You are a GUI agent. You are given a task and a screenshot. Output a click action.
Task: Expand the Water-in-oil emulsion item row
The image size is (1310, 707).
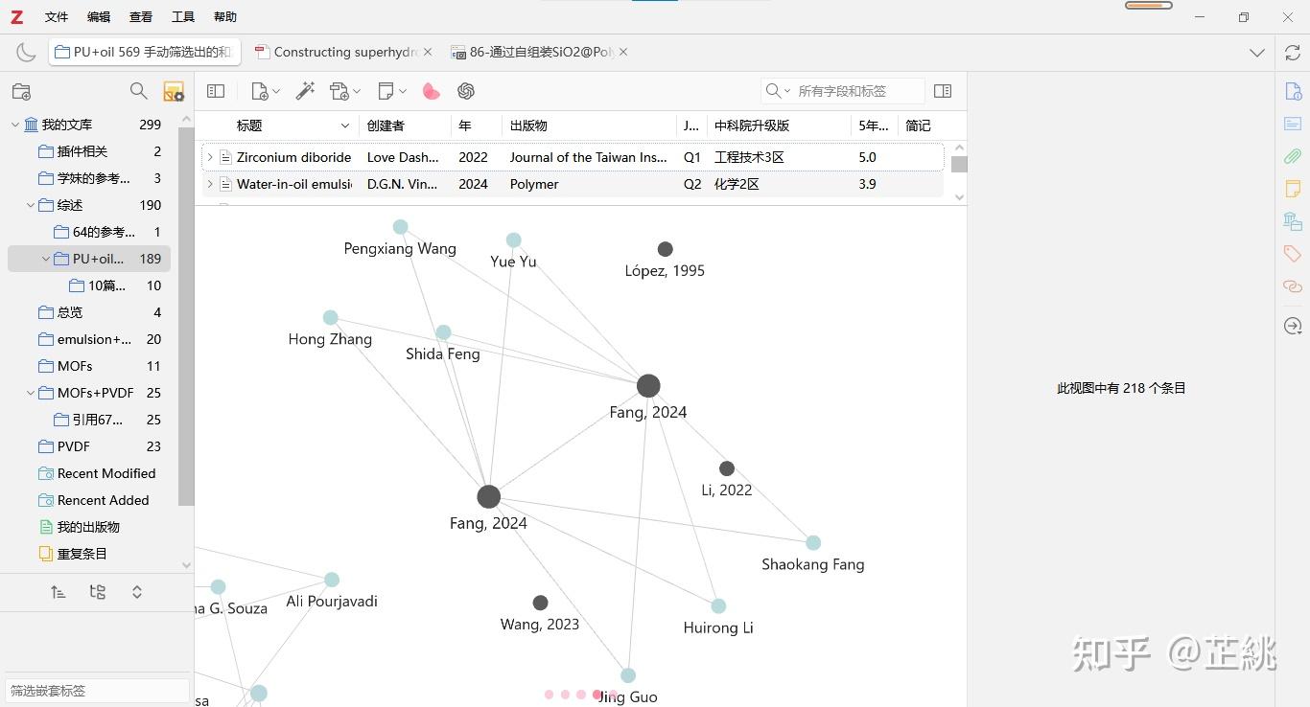(x=210, y=184)
